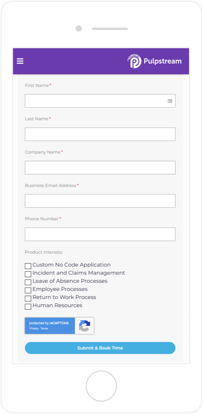Open the hamburger menu
Image resolution: width=203 pixels, height=414 pixels.
click(20, 61)
